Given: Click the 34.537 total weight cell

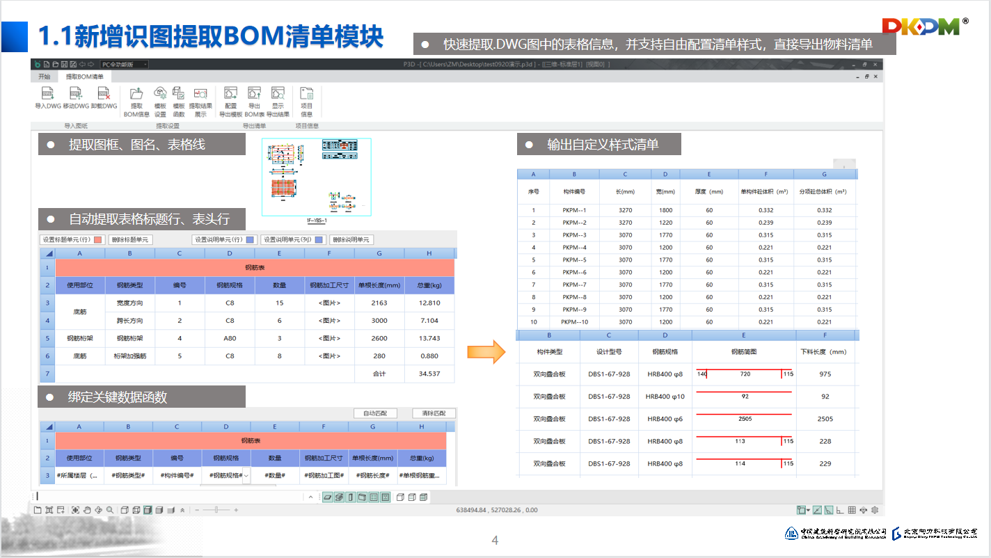Looking at the screenshot, I should coord(429,374).
